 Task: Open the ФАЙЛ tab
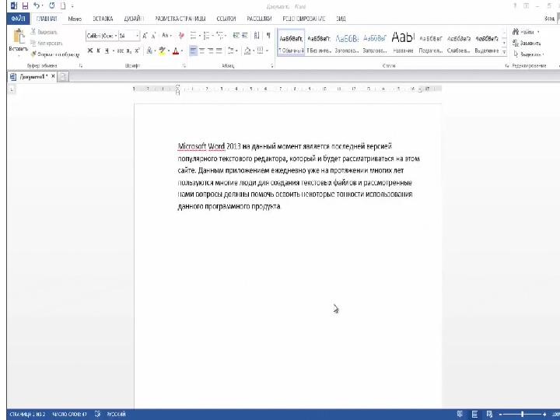18,19
